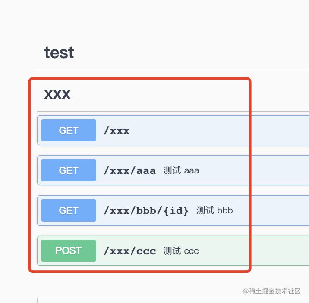Click the GET badge for /xxx/aaa
Viewport: 309px width, 303px height.
[x=69, y=170]
